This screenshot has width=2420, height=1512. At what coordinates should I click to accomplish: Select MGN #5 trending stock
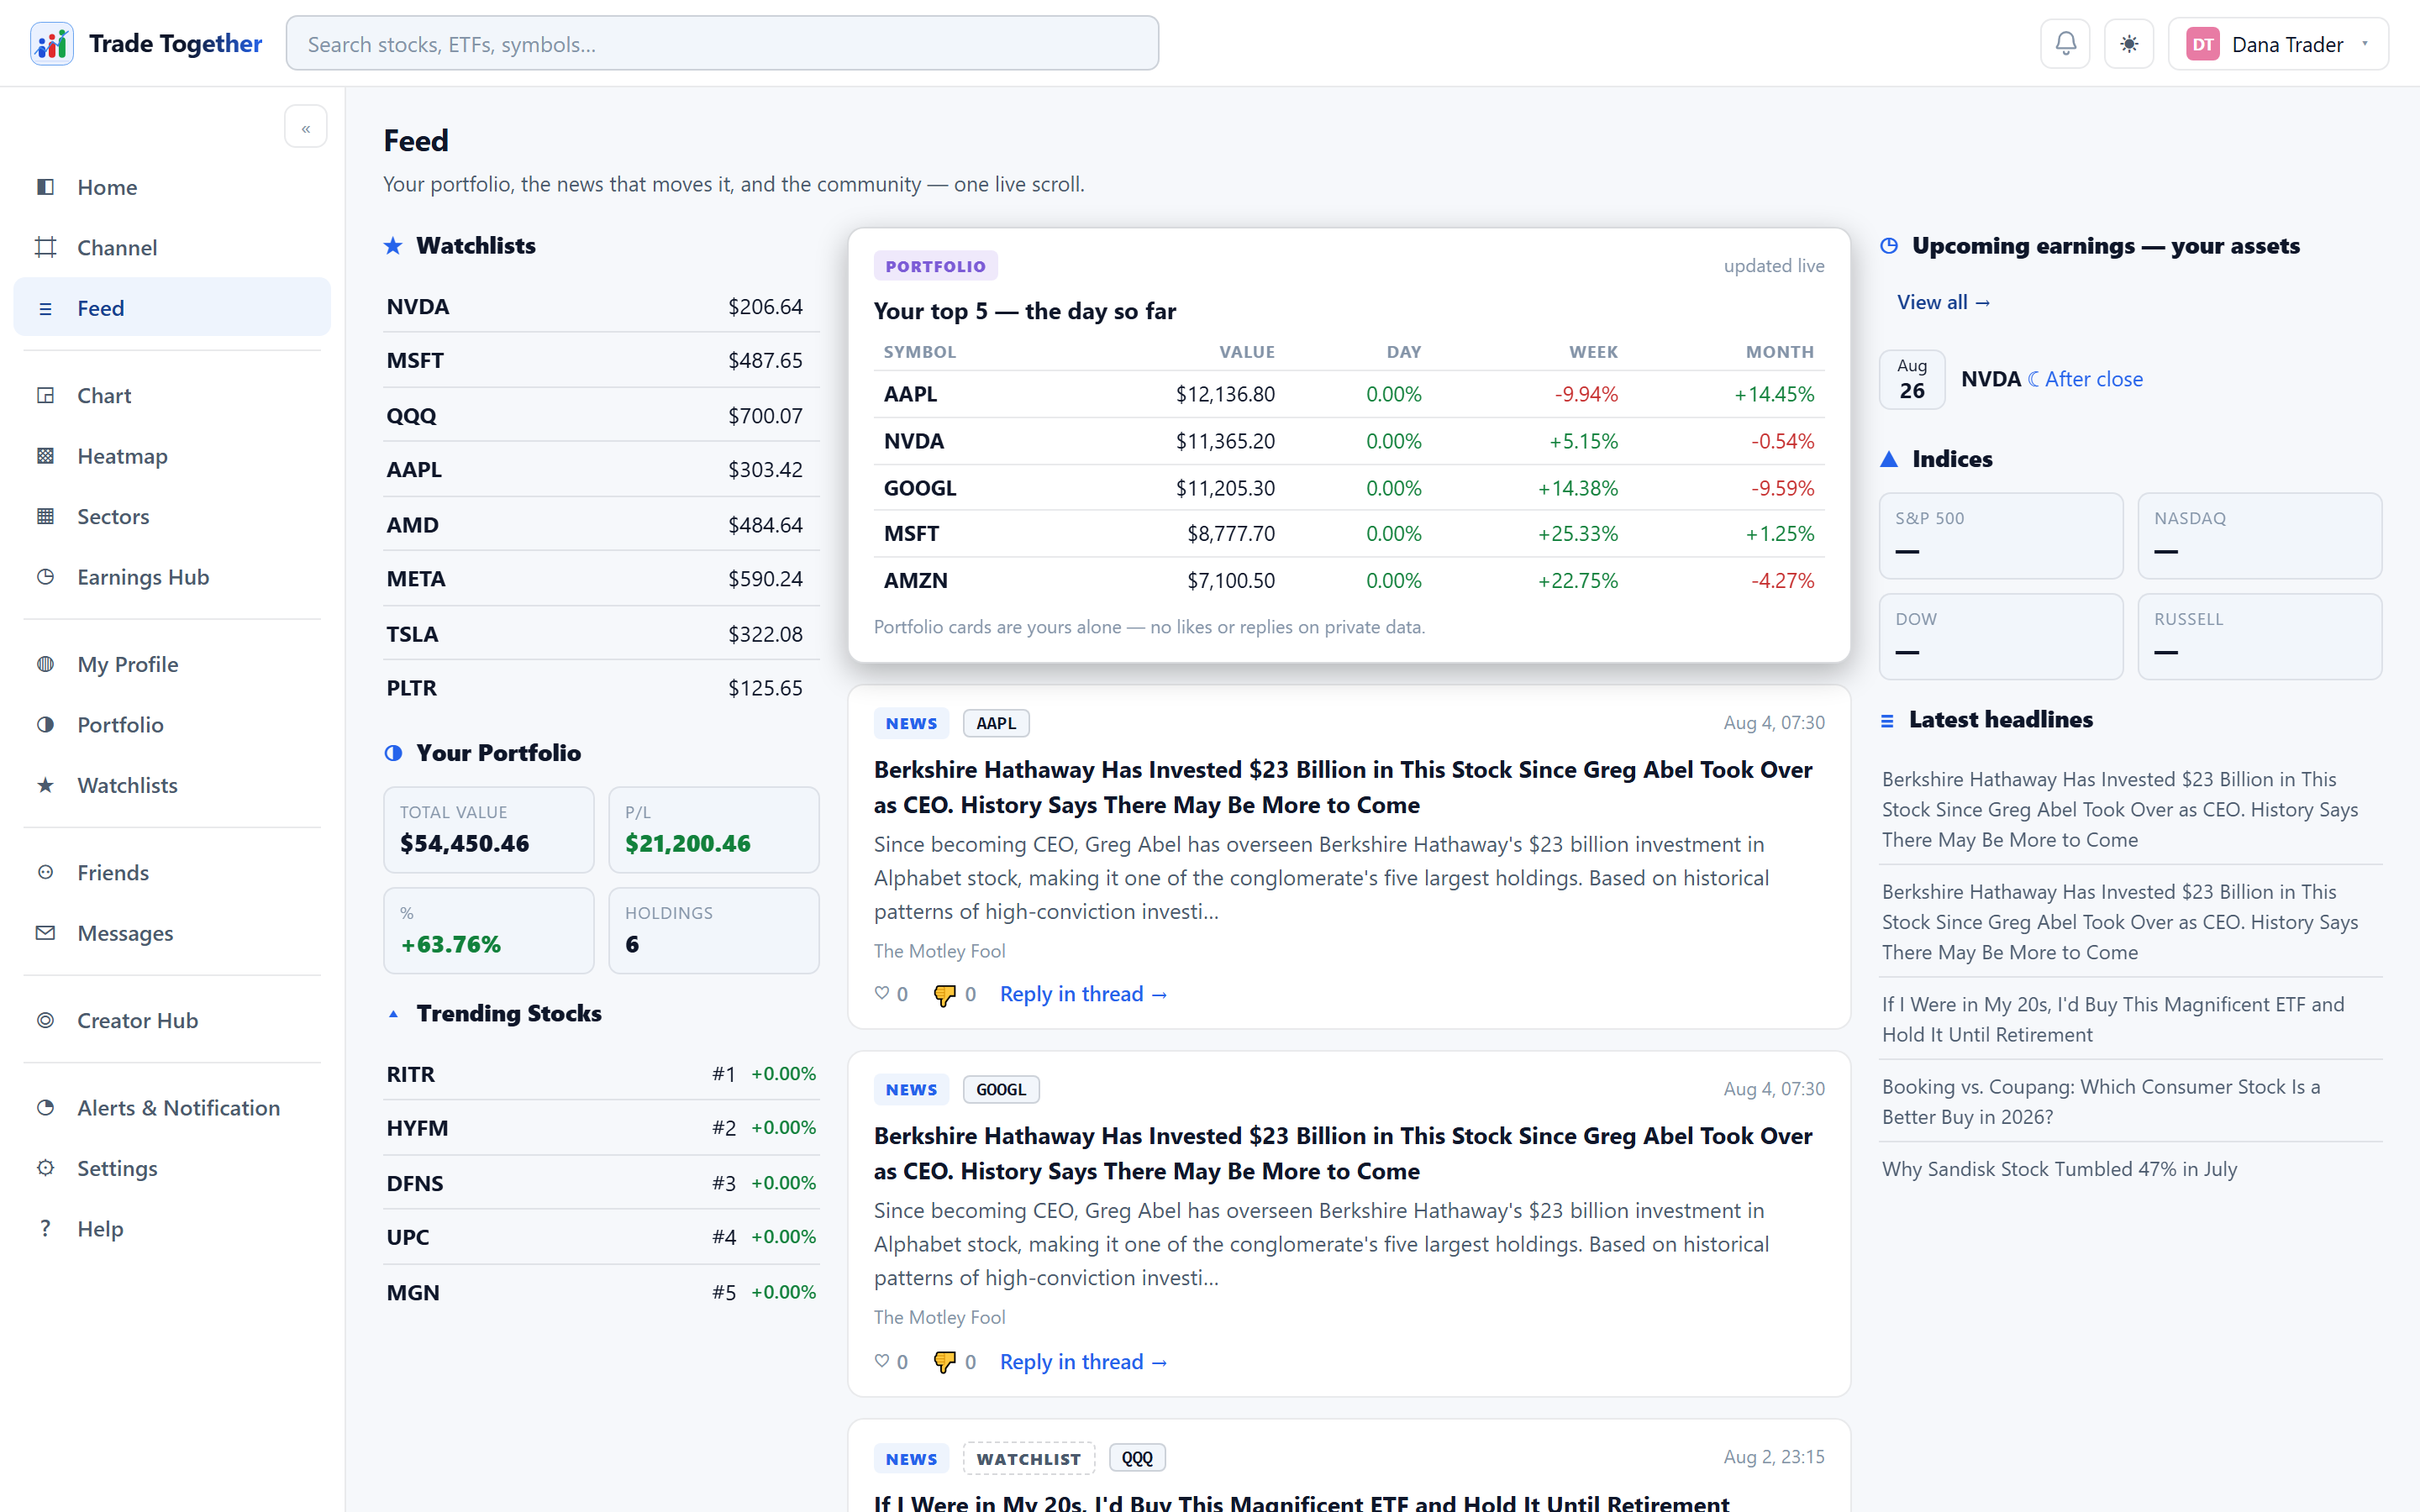[x=601, y=1292]
